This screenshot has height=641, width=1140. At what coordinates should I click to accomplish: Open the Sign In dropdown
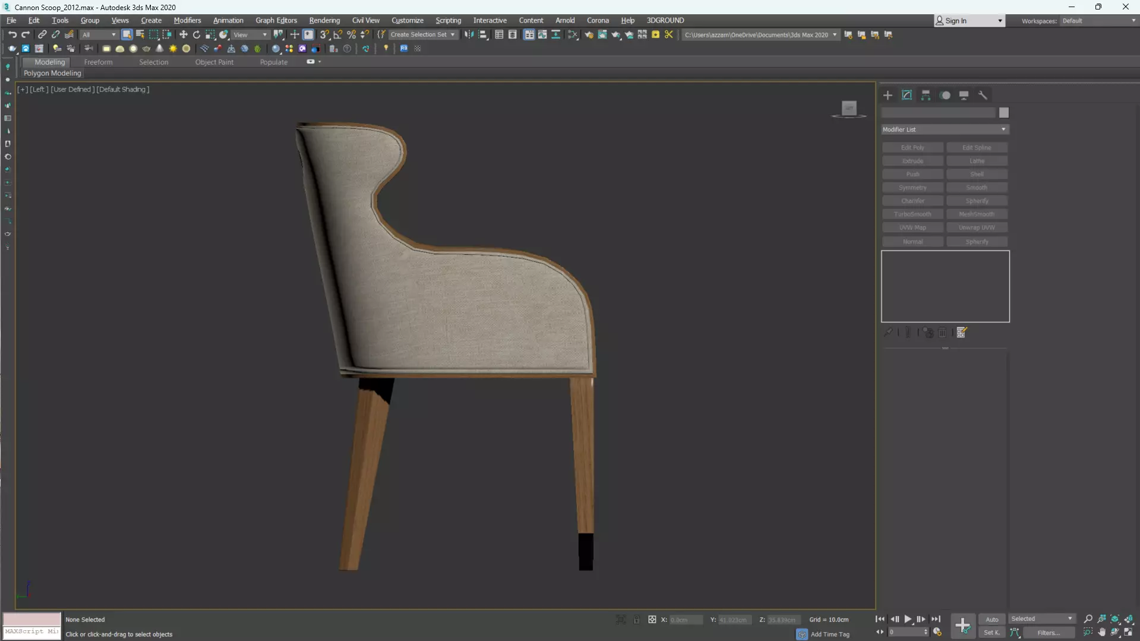(x=970, y=21)
